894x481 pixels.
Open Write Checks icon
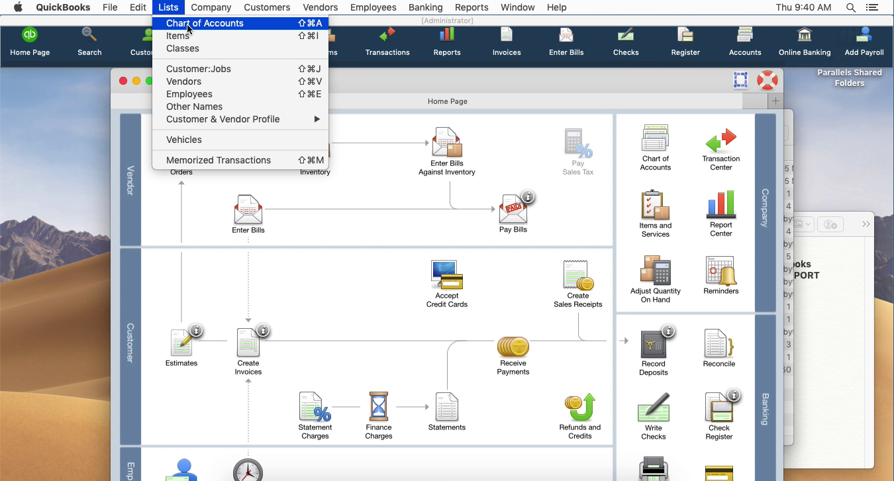pos(654,407)
